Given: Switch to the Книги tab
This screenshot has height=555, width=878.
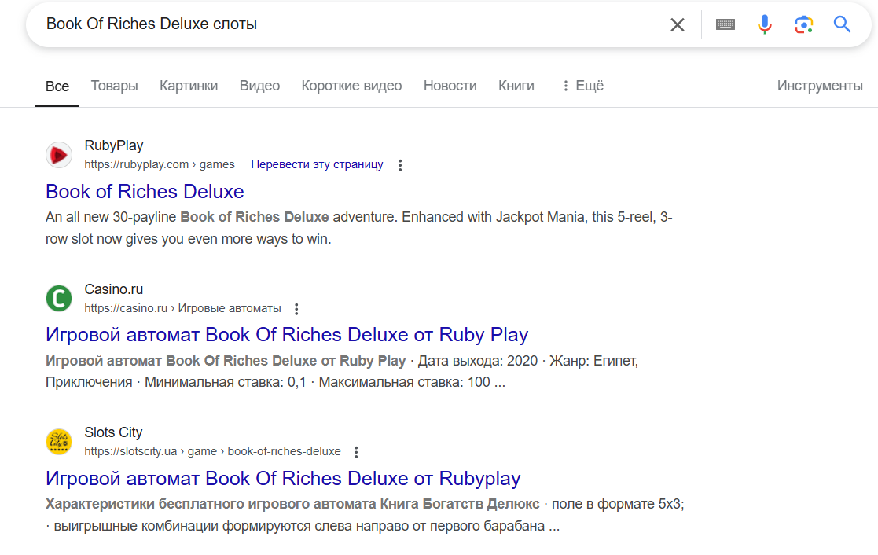Looking at the screenshot, I should pyautogui.click(x=516, y=86).
